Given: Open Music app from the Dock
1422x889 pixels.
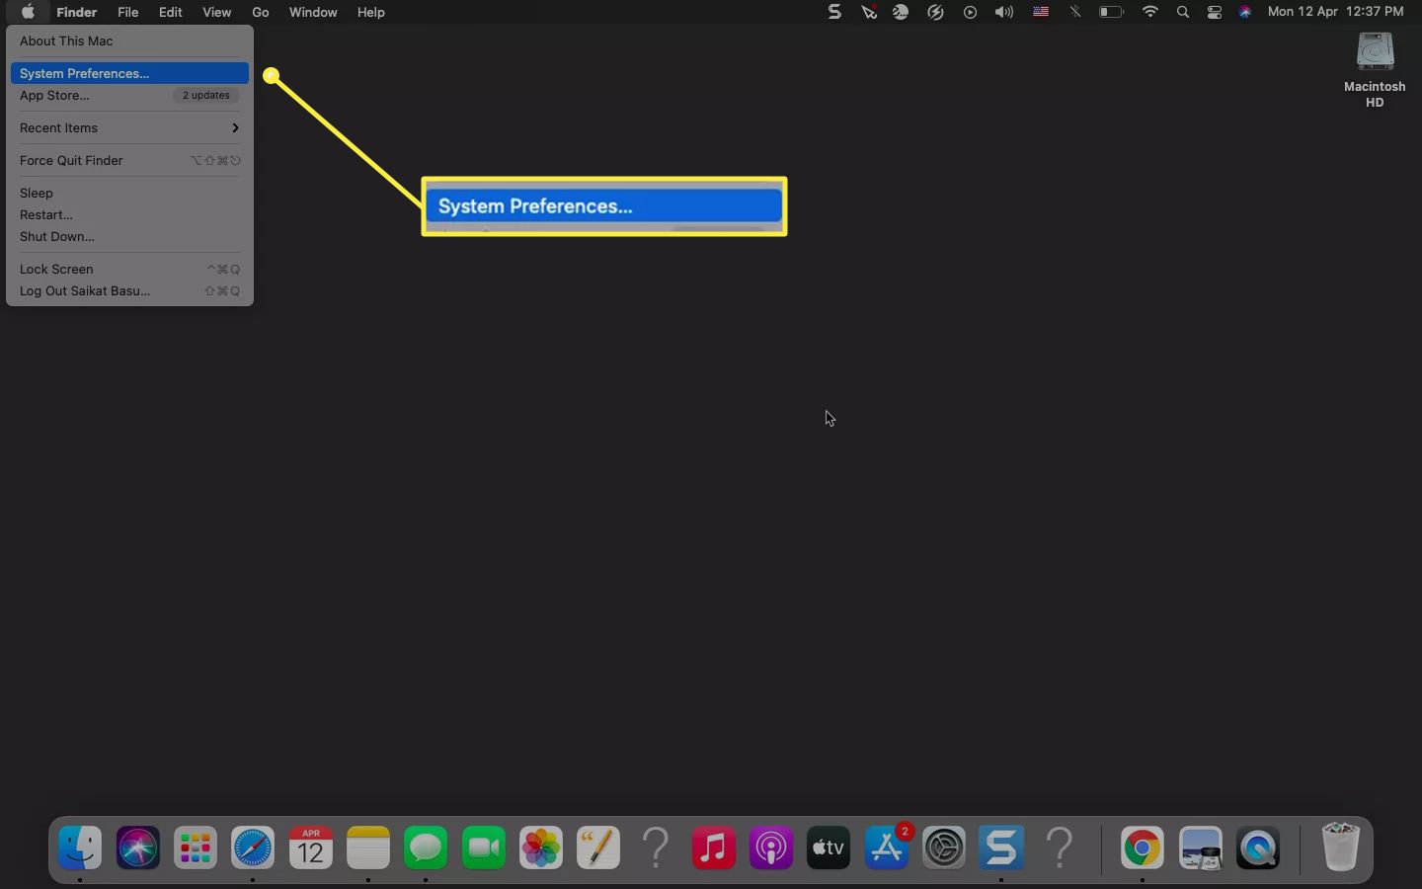Looking at the screenshot, I should pyautogui.click(x=713, y=849).
